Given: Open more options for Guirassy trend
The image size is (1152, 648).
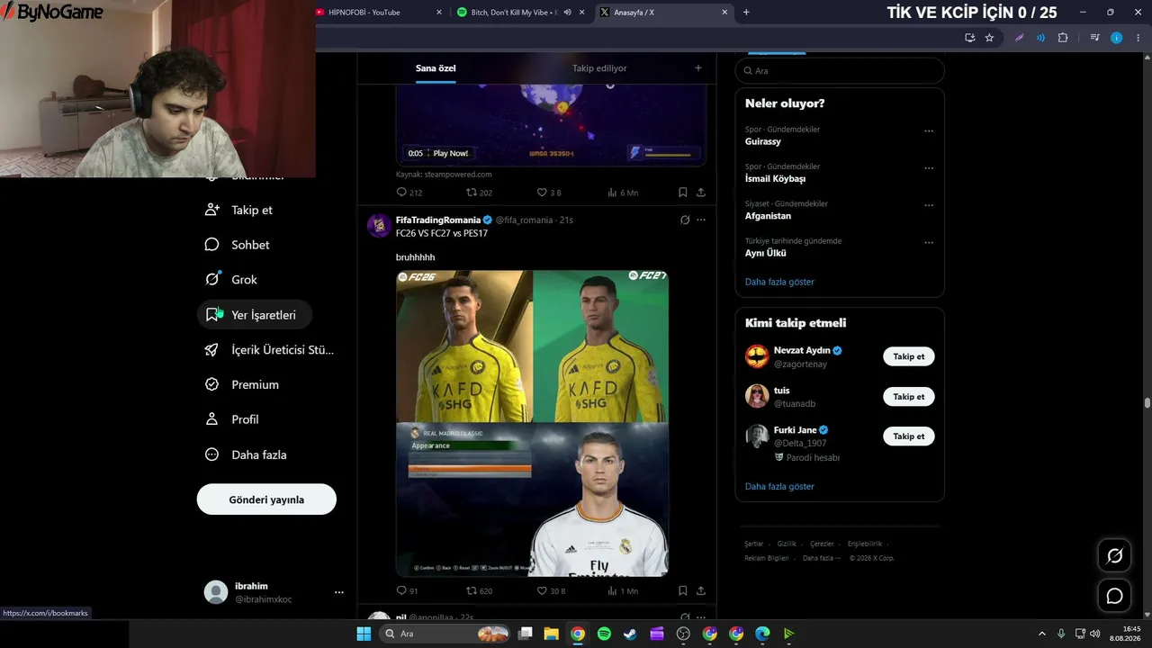Looking at the screenshot, I should pos(929,131).
